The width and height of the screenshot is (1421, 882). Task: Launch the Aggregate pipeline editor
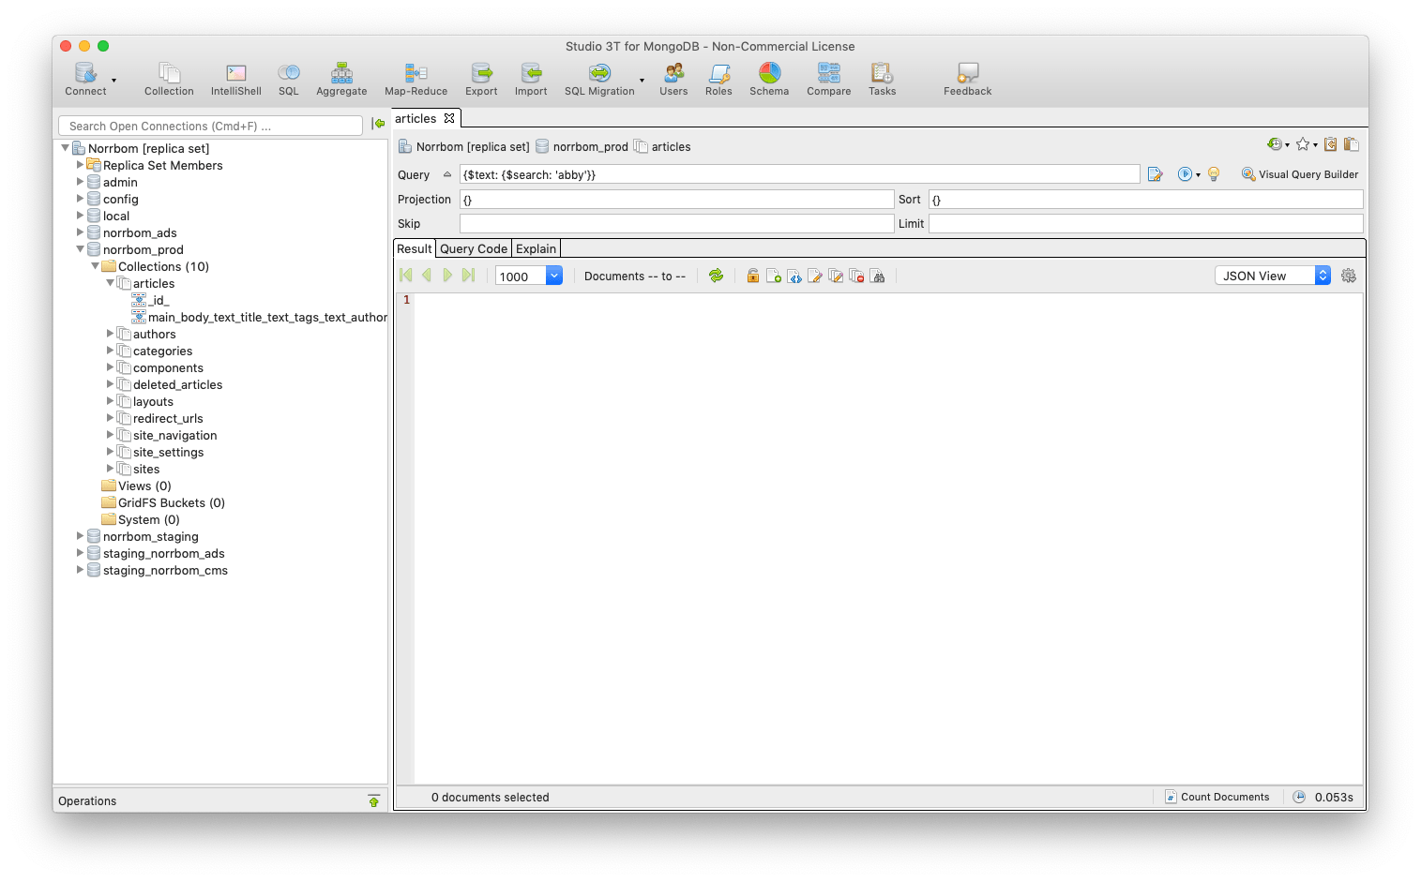340,79
